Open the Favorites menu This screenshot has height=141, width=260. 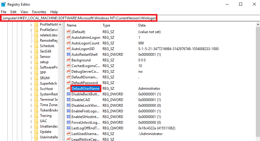(x=39, y=12)
